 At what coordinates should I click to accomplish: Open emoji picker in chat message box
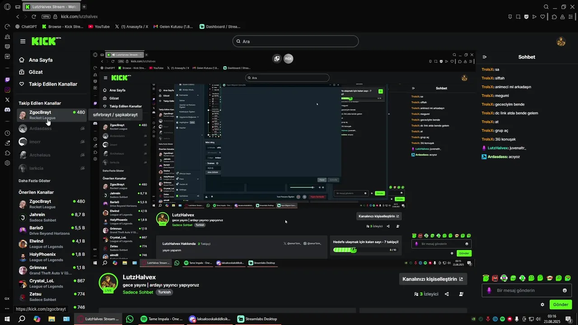(564, 290)
